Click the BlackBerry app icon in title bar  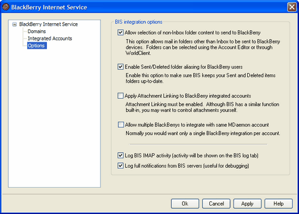coord(6,7)
